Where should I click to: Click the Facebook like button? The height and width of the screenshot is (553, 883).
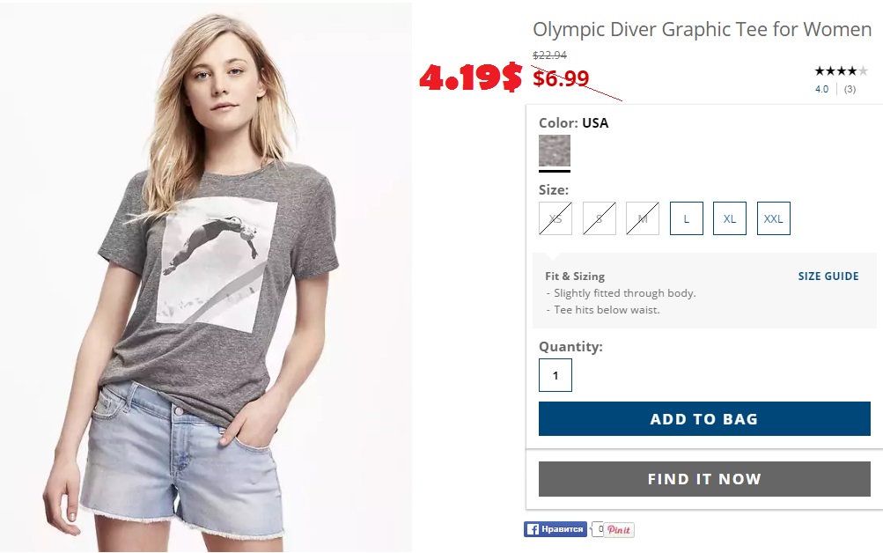(x=556, y=529)
